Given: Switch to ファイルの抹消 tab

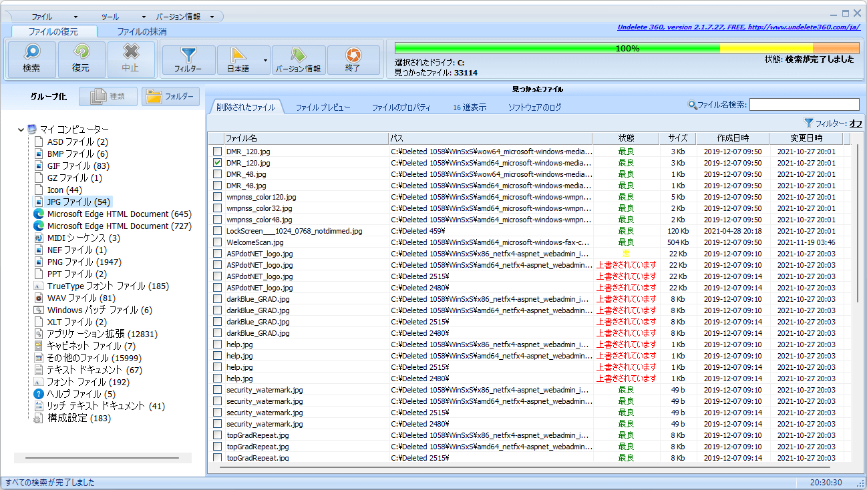Looking at the screenshot, I should (142, 31).
